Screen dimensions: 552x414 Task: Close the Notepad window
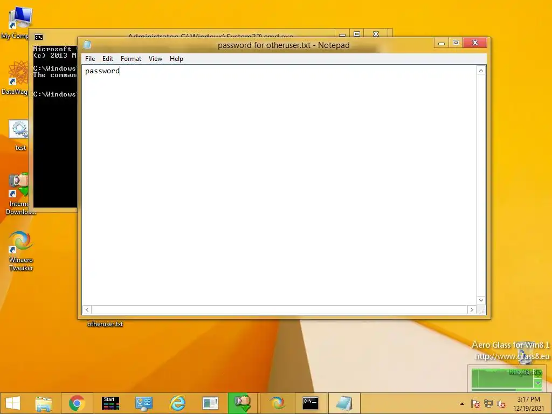pyautogui.click(x=475, y=43)
